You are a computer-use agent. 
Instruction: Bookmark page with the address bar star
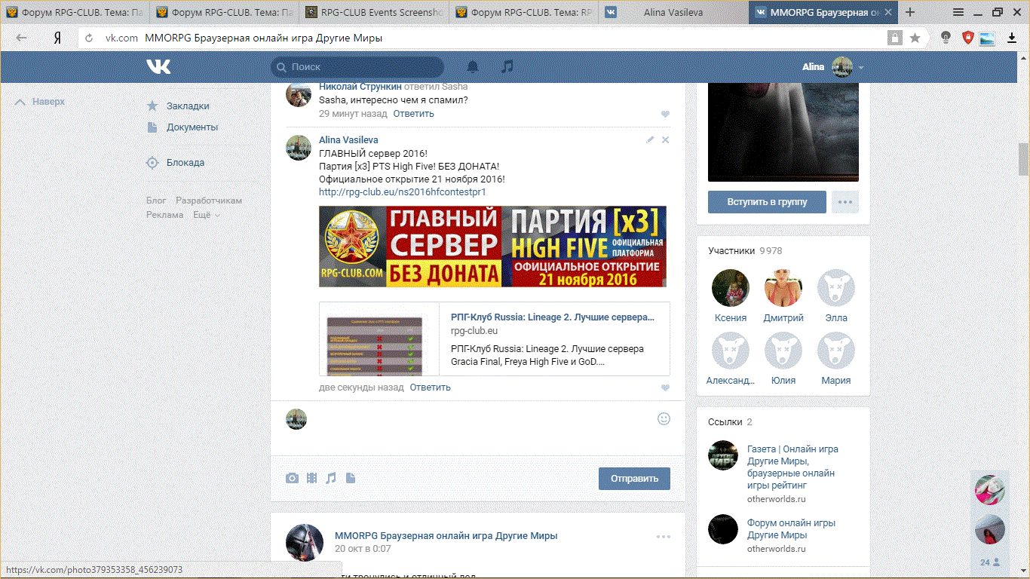click(x=915, y=38)
